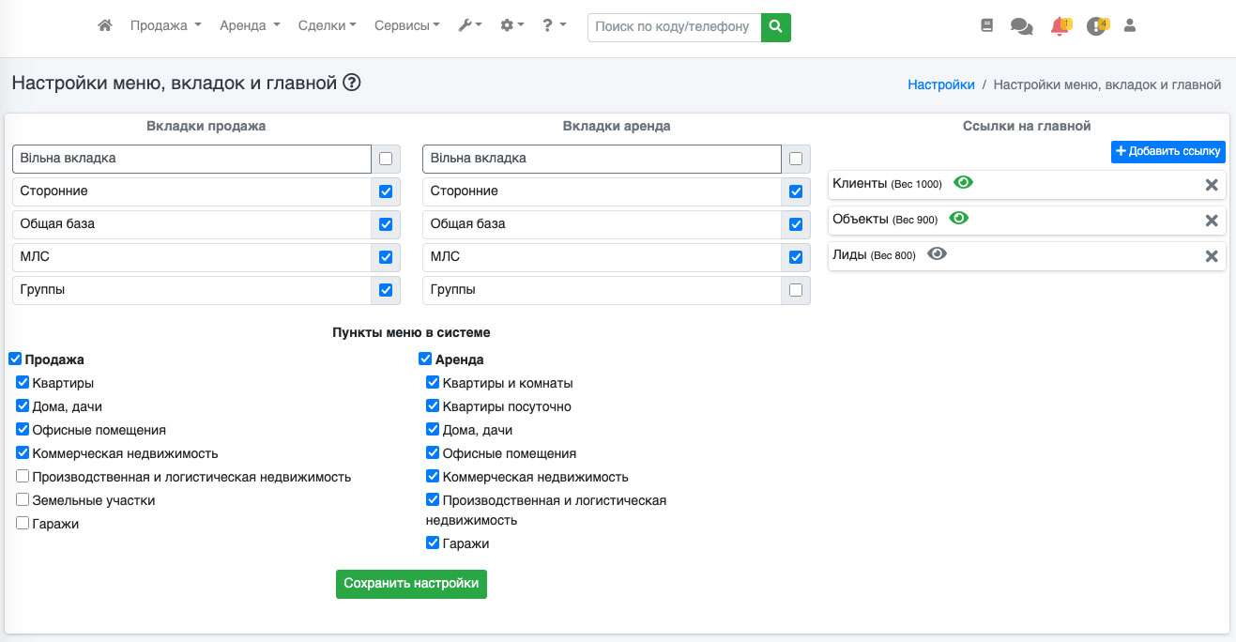Click the search by code/phone field
Image resolution: width=1236 pixels, height=642 pixels.
coord(673,27)
